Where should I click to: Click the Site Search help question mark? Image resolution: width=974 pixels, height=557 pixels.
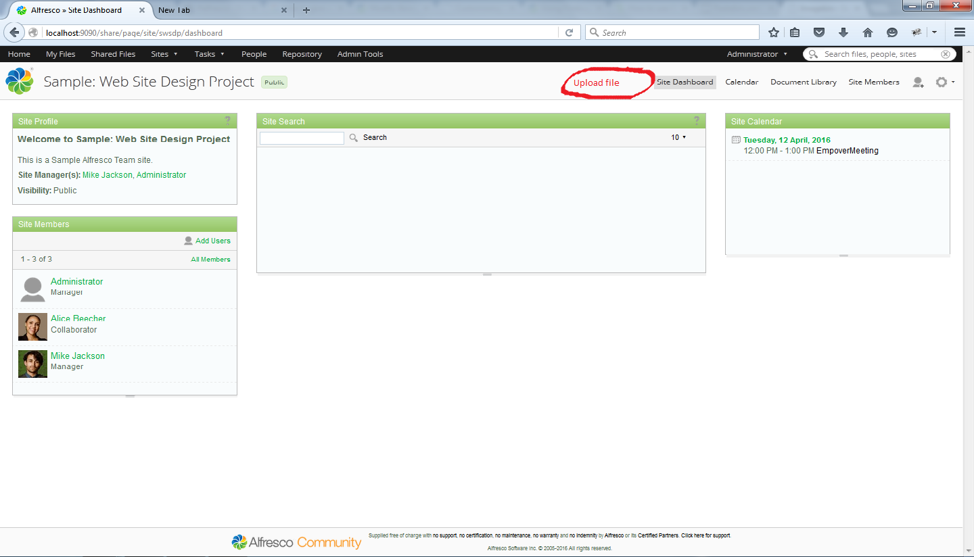click(697, 120)
